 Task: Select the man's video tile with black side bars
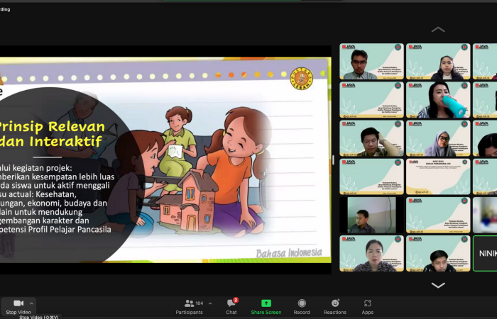[372, 216]
